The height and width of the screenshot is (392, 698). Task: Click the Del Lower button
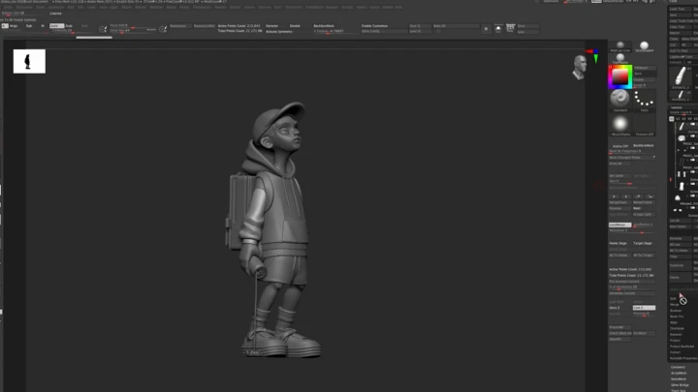619,176
